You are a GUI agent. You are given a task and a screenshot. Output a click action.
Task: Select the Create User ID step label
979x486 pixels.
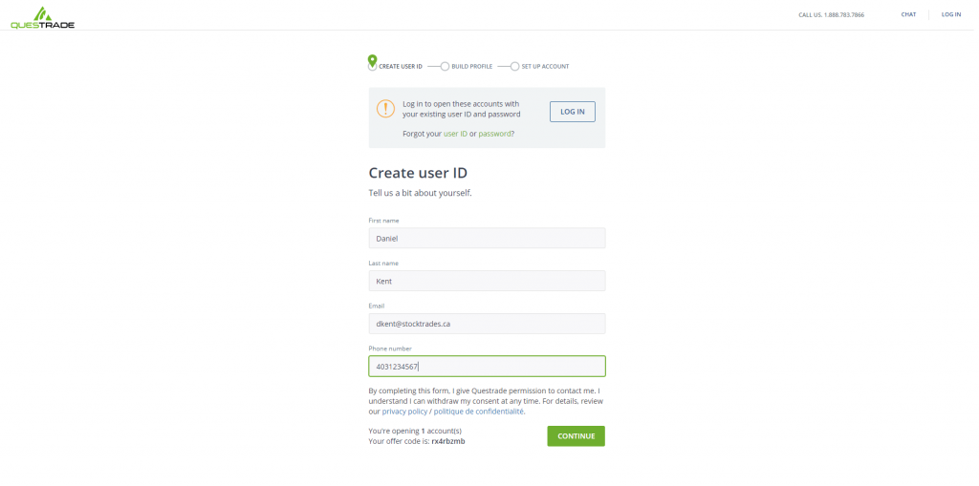pyautogui.click(x=401, y=67)
